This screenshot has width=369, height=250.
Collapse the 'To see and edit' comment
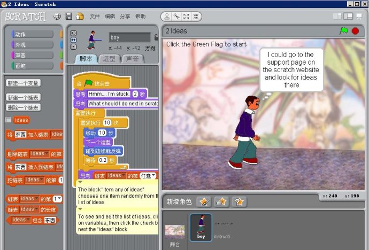[80, 209]
